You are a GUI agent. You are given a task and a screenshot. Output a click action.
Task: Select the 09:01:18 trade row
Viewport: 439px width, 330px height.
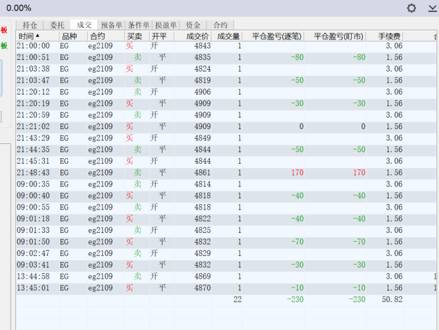click(226, 219)
